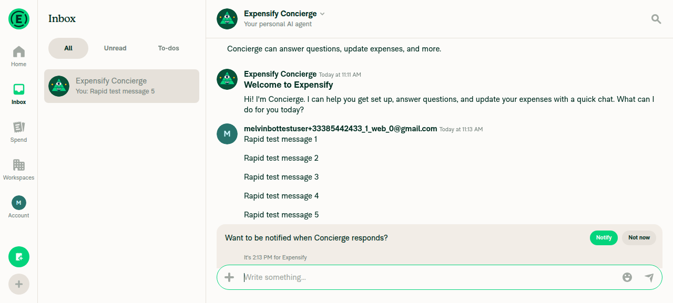Click the 'Welcome to Expensify' heading
The height and width of the screenshot is (303, 673).
coord(289,85)
